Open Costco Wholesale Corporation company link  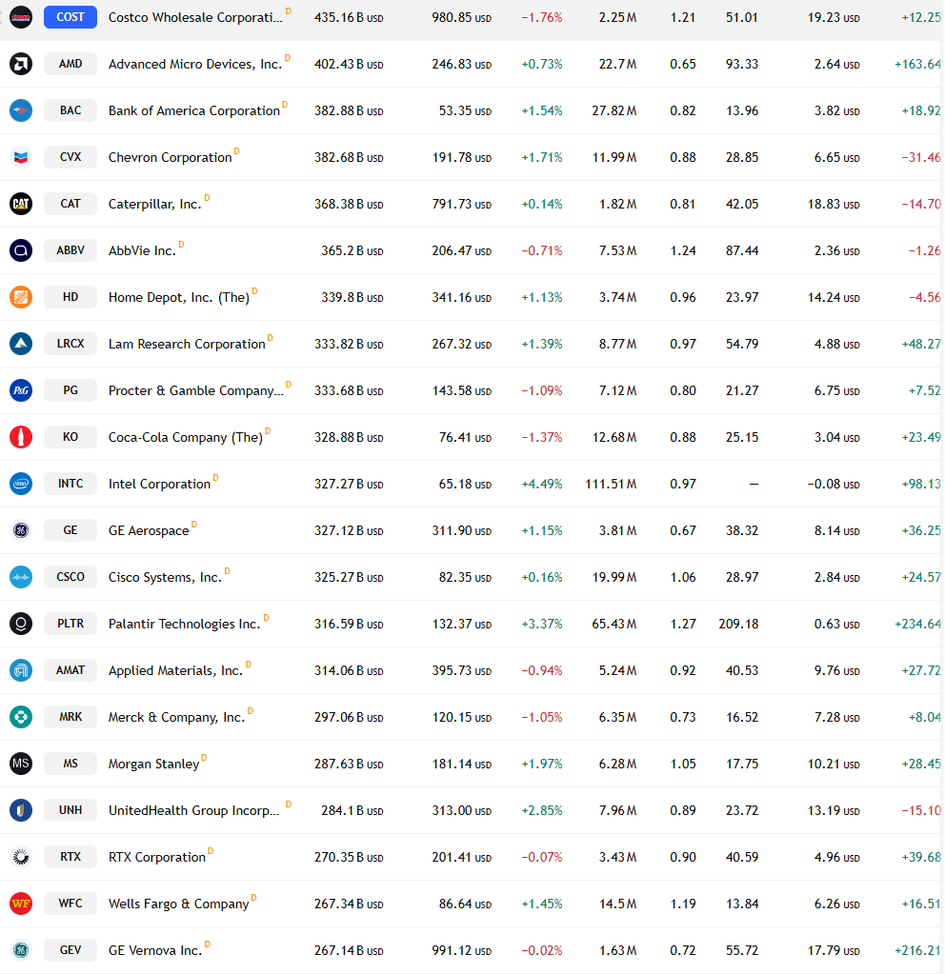[195, 17]
